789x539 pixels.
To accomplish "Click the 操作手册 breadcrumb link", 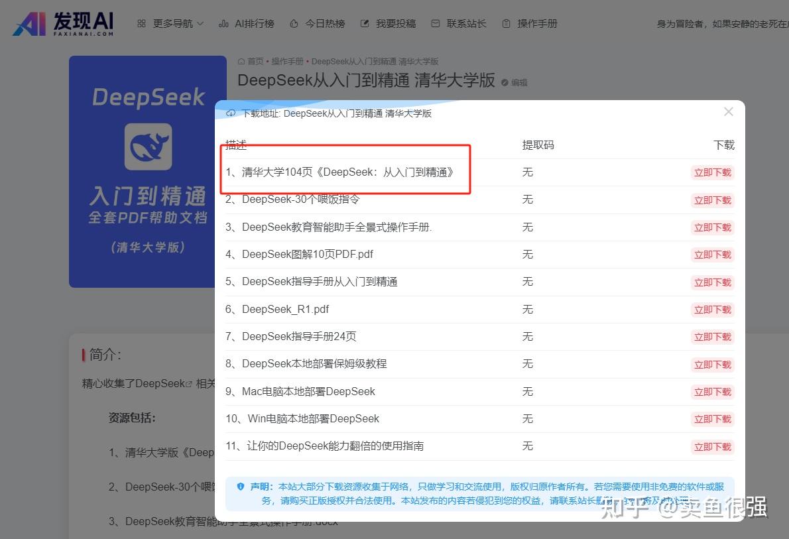I will pos(287,62).
